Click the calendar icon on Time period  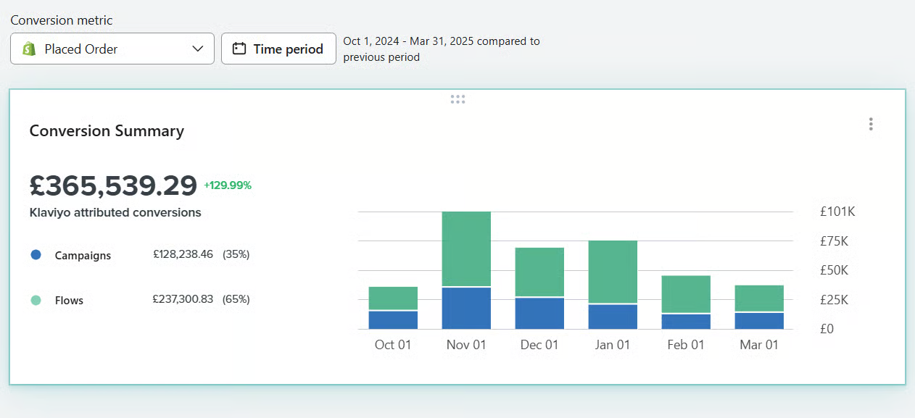click(x=239, y=49)
